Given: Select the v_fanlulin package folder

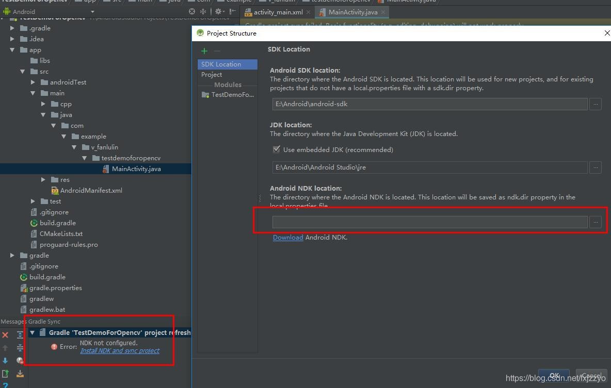Looking at the screenshot, I should [x=104, y=147].
